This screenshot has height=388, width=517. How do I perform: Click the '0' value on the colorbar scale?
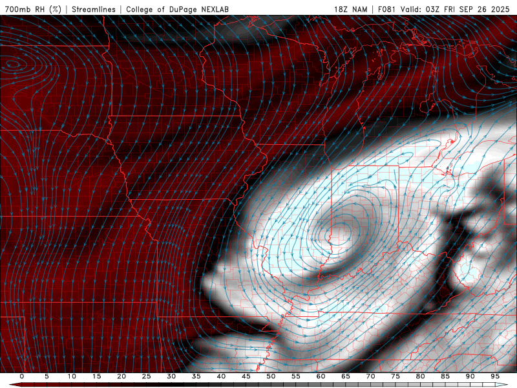22,376
